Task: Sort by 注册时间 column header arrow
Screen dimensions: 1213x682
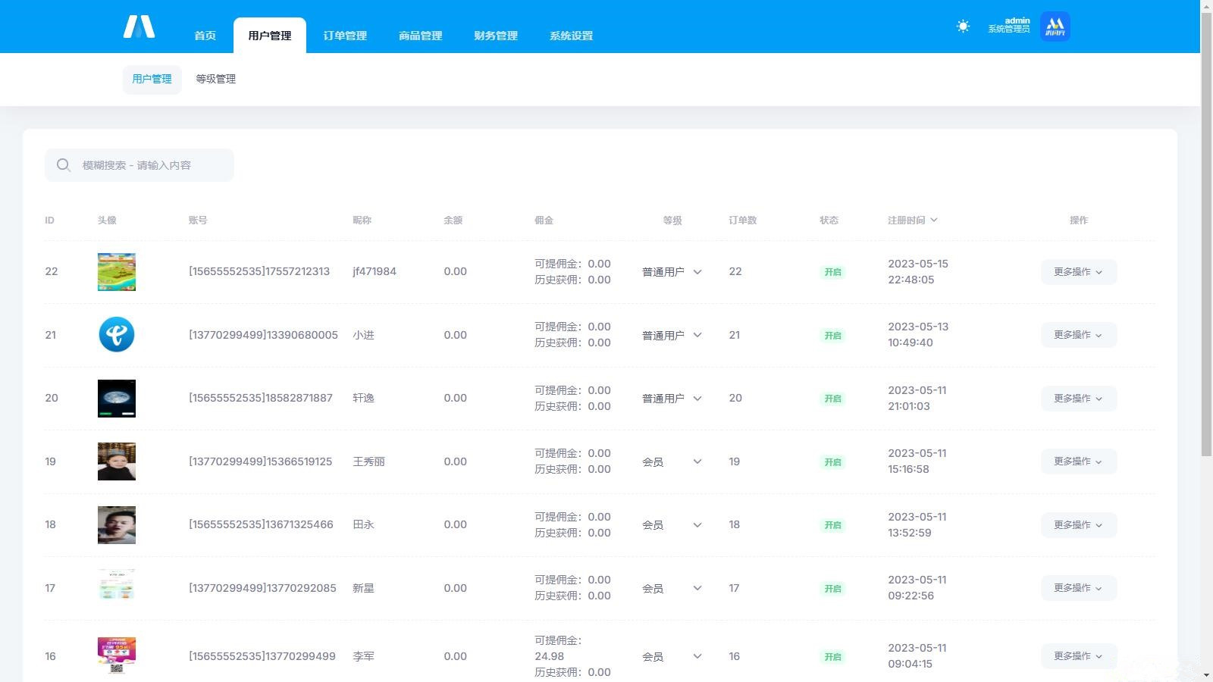Action: (x=933, y=221)
